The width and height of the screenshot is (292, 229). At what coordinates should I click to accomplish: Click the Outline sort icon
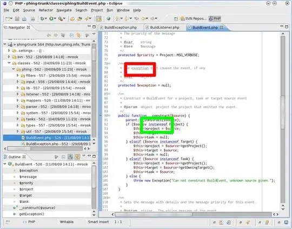coord(56,157)
